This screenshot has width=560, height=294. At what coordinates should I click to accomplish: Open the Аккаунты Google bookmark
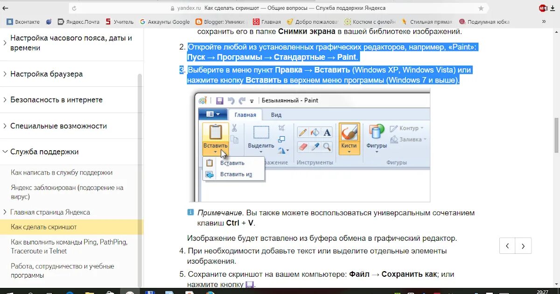[165, 21]
